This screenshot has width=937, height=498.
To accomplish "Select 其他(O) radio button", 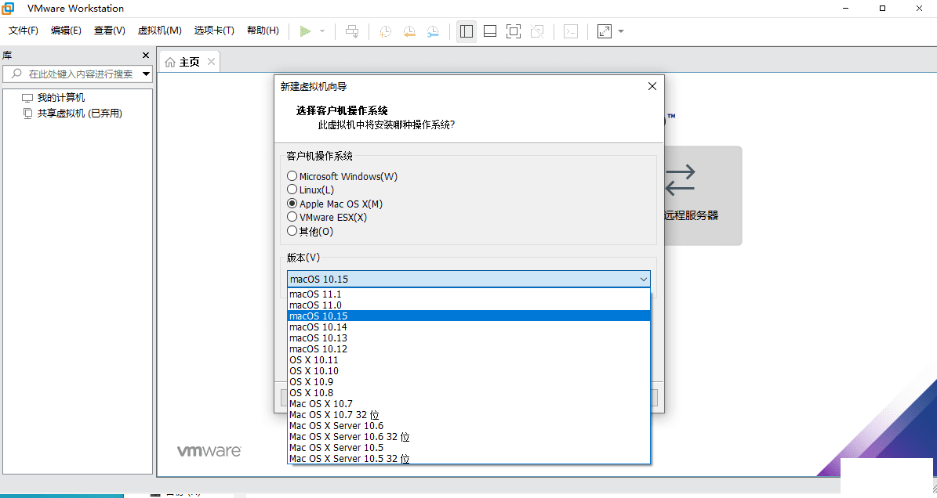I will pyautogui.click(x=292, y=231).
